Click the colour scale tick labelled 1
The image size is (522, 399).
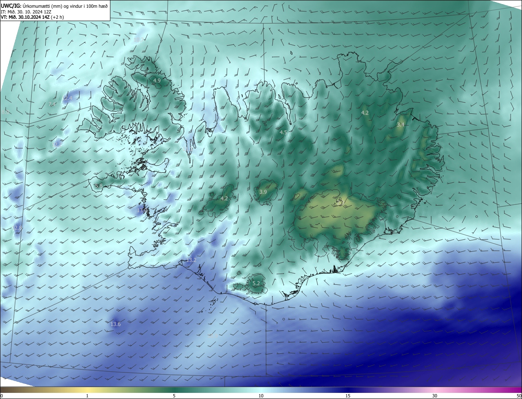click(88, 396)
